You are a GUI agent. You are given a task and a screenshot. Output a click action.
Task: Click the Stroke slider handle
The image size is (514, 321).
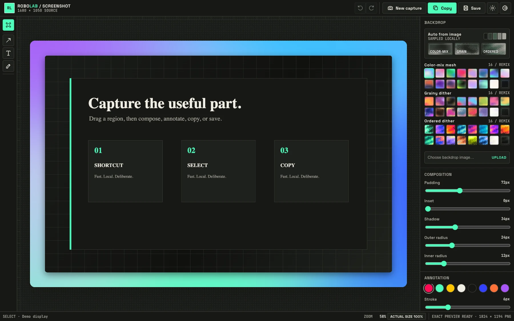point(448,307)
